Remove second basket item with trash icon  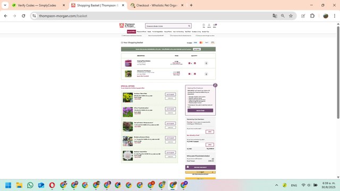206,74
